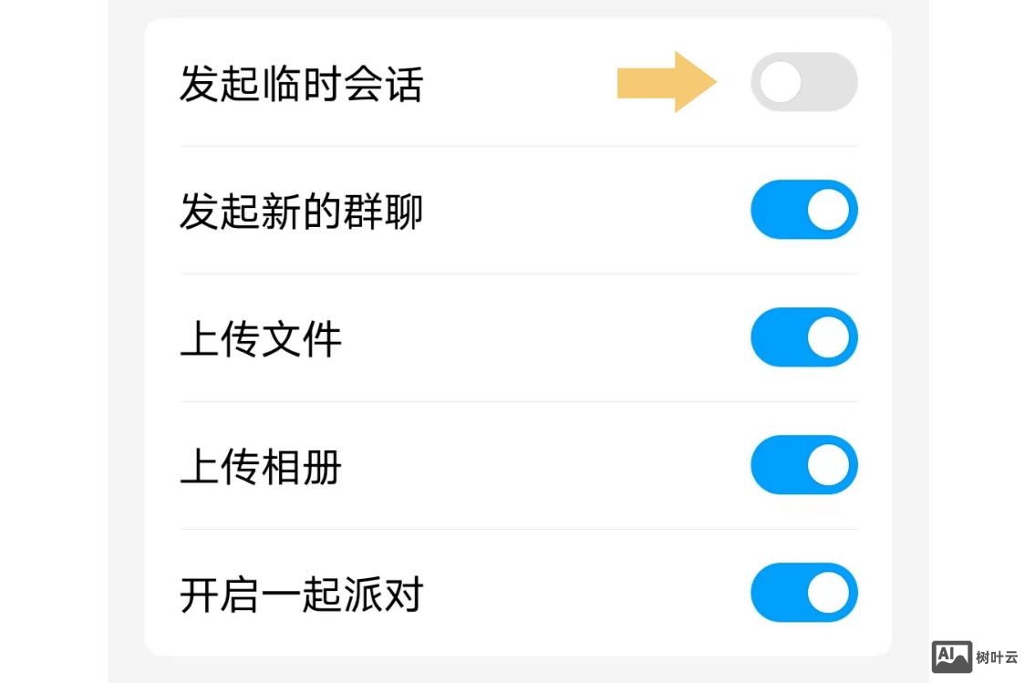Click the white knob of the 发起临时会话 switch
The width and height of the screenshot is (1025, 683).
click(x=780, y=82)
